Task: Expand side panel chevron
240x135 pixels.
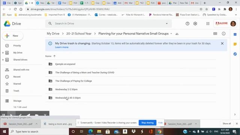Action: point(235,114)
